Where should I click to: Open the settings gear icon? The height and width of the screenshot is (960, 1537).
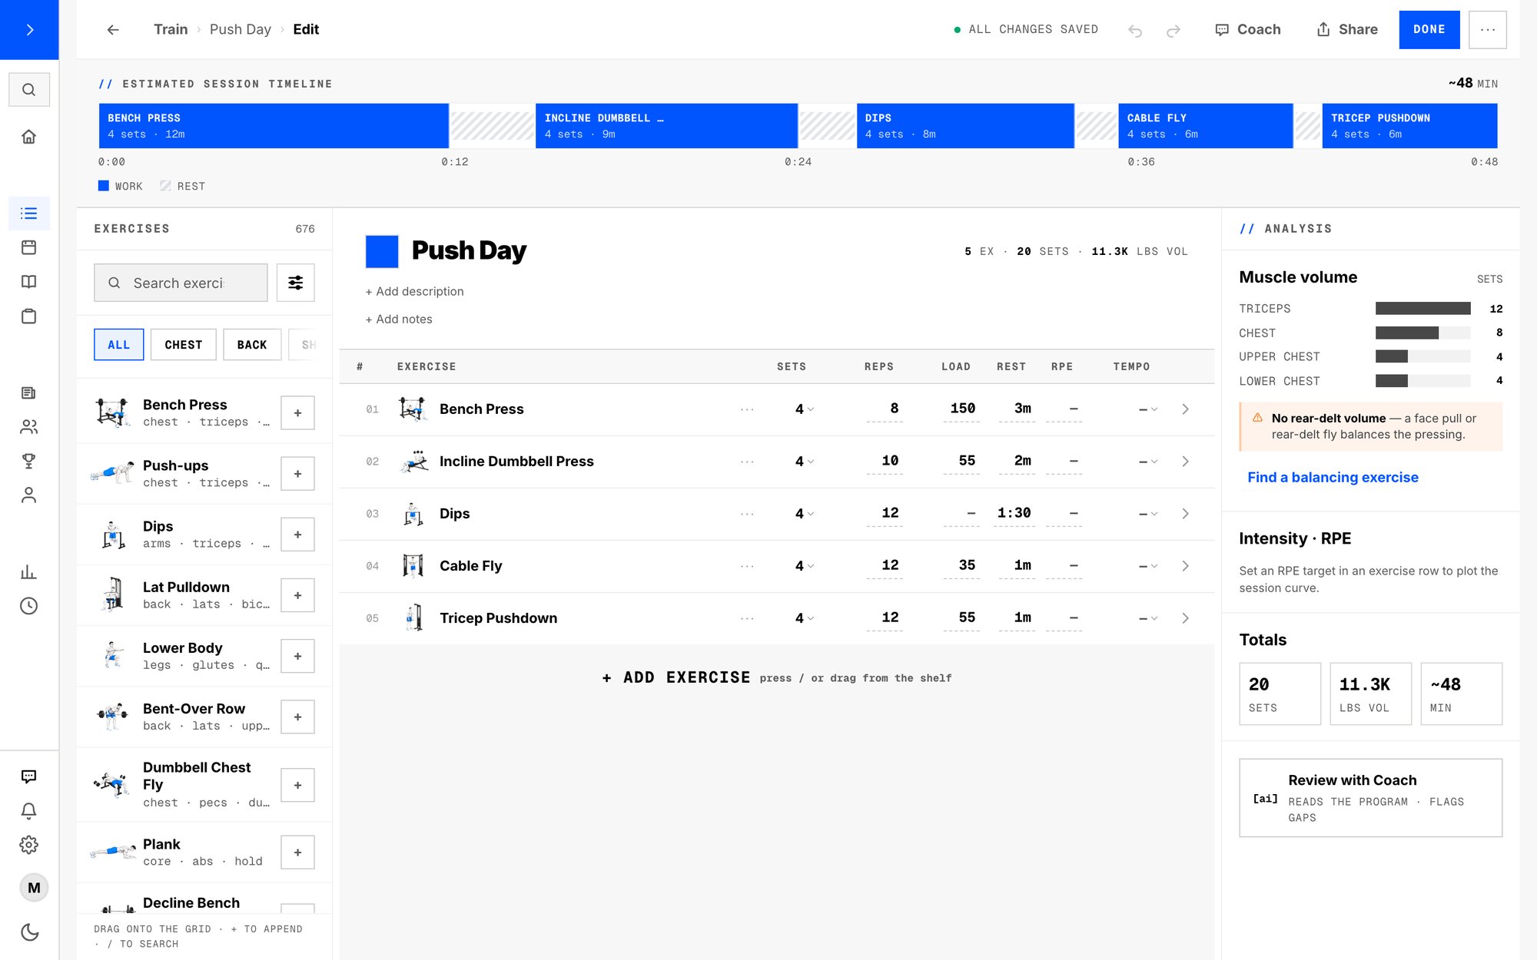tap(29, 845)
